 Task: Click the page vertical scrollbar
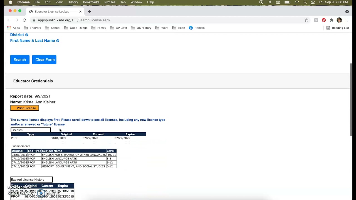pos(351,99)
